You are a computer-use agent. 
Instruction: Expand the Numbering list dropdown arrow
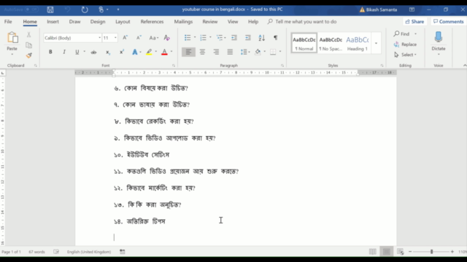click(210, 38)
